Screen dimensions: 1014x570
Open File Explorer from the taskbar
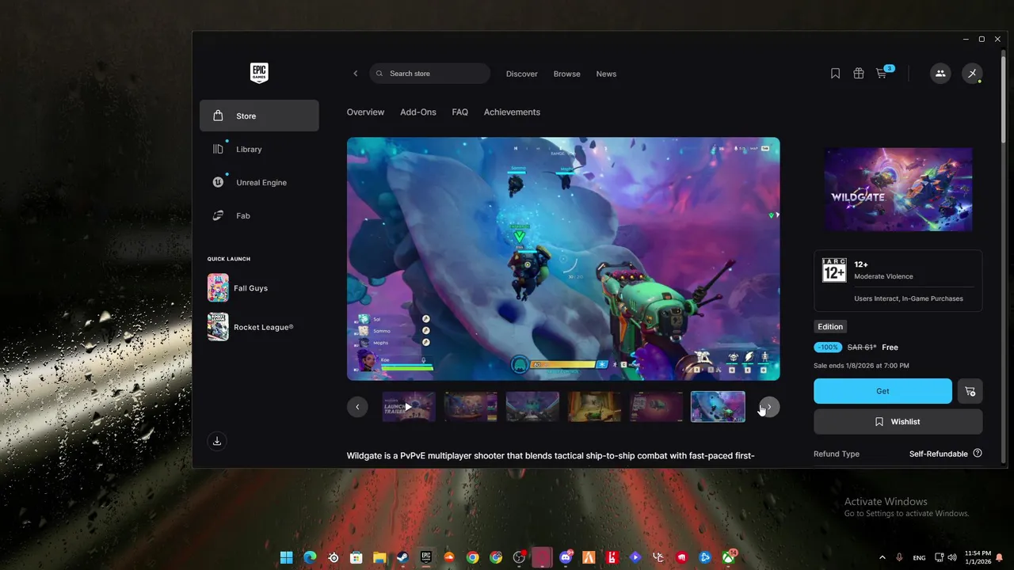(379, 557)
